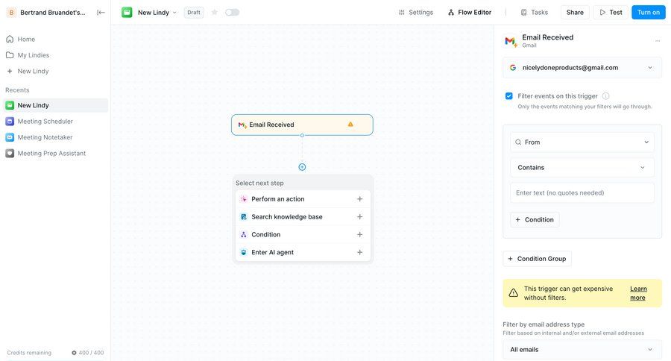Open Meeting Scheduler from Recents

[x=56, y=121]
